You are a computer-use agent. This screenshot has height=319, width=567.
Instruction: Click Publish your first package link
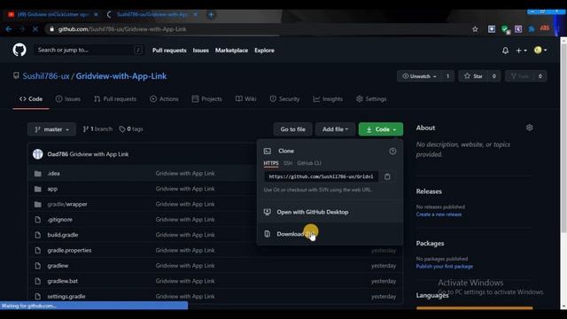coord(445,266)
